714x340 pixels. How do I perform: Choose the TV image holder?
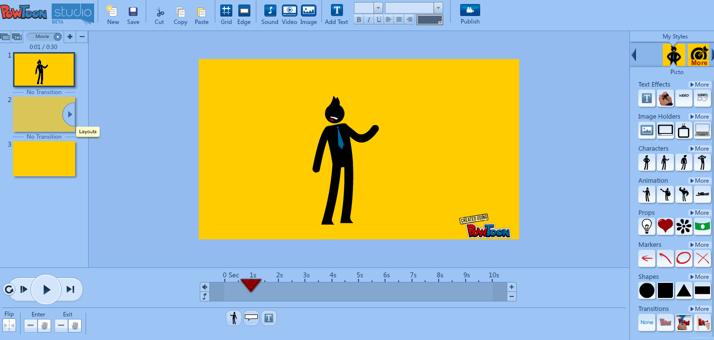pos(684,130)
